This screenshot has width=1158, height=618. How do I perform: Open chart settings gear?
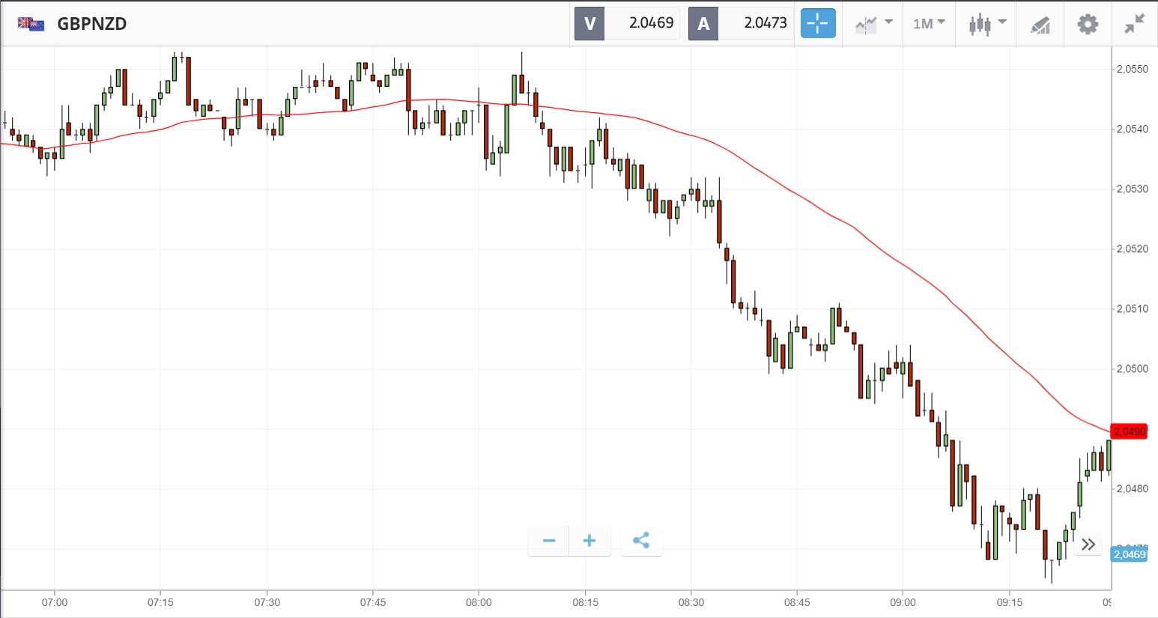point(1088,24)
